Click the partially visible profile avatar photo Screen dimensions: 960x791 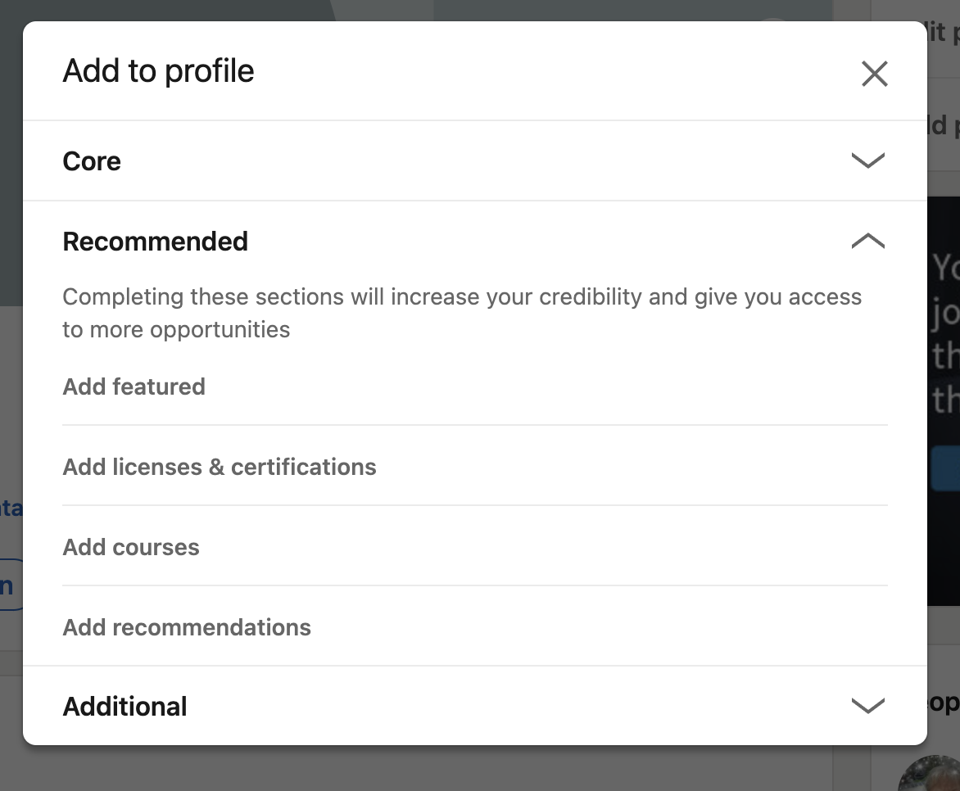click(x=930, y=773)
